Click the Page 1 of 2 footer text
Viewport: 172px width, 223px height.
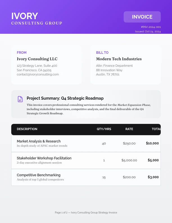coord(86,213)
